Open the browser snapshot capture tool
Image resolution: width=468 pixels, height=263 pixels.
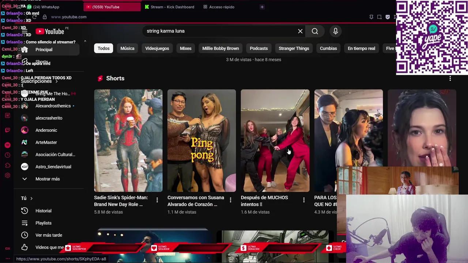click(379, 17)
